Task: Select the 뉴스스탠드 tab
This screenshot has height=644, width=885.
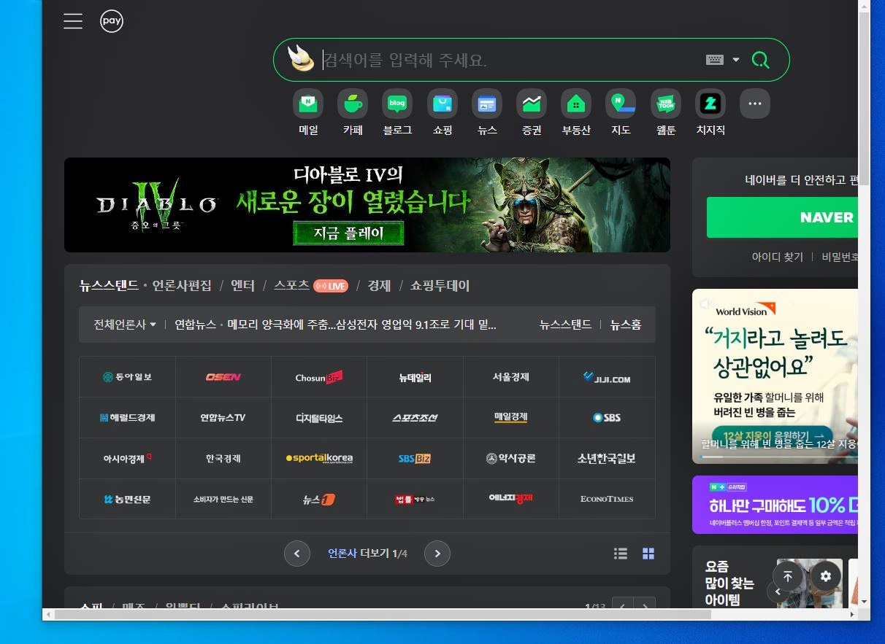Action: 109,285
